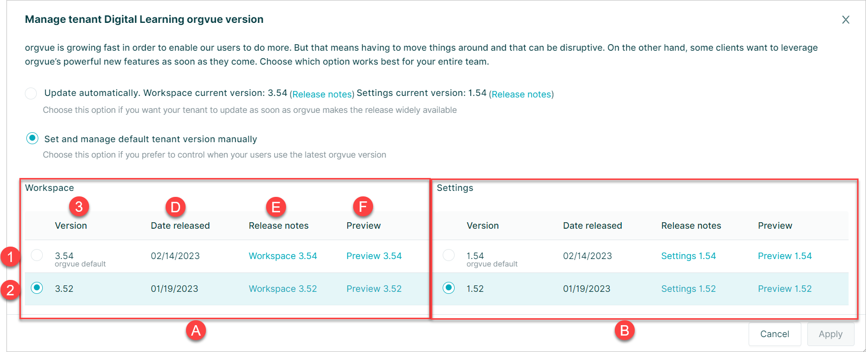Open Preview 3.54 link
The image size is (866, 352).
pyautogui.click(x=374, y=256)
